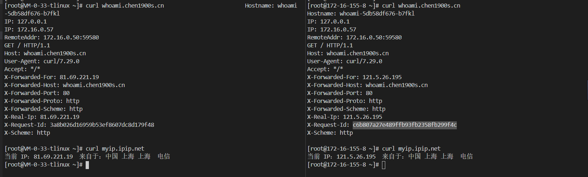
Task: Click the 'curl myip.ipip.net' command in left pane
Action: (115, 149)
